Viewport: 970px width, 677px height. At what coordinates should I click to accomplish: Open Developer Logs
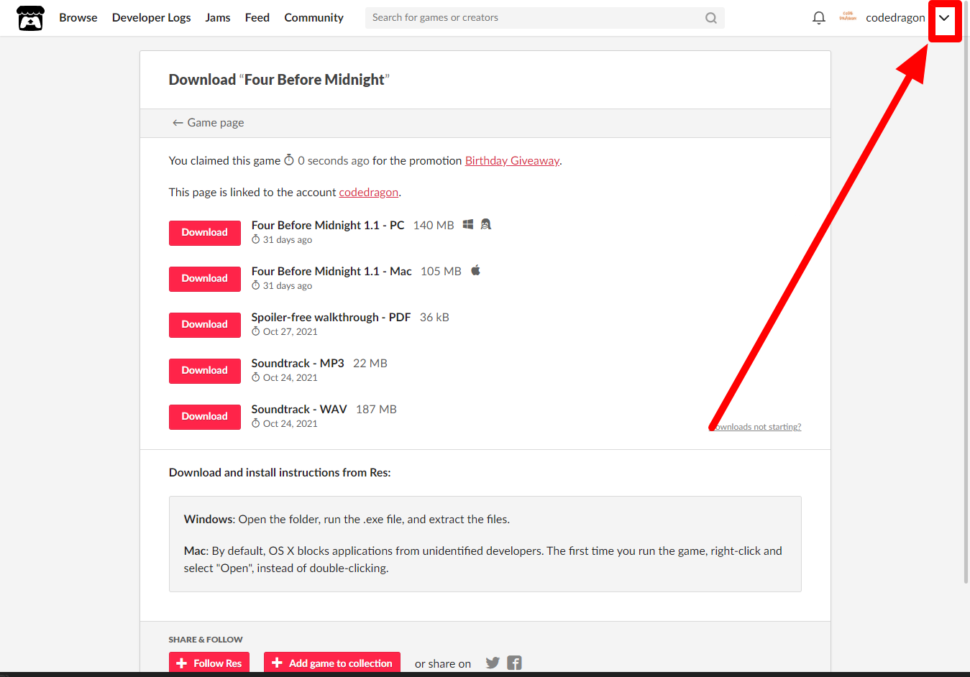point(151,18)
